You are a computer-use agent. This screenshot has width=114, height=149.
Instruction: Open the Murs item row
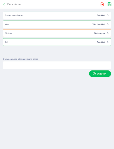(x=57, y=24)
